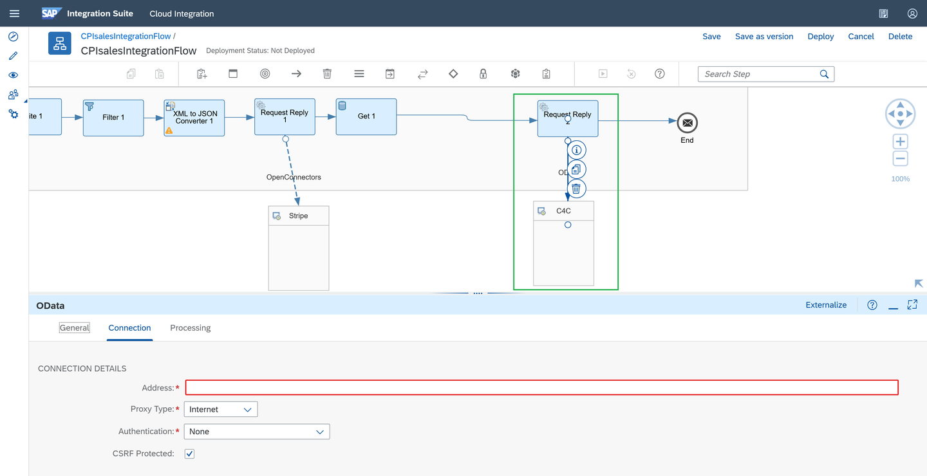
Task: Click the Paste icon in palette toolbar
Action: pos(160,74)
